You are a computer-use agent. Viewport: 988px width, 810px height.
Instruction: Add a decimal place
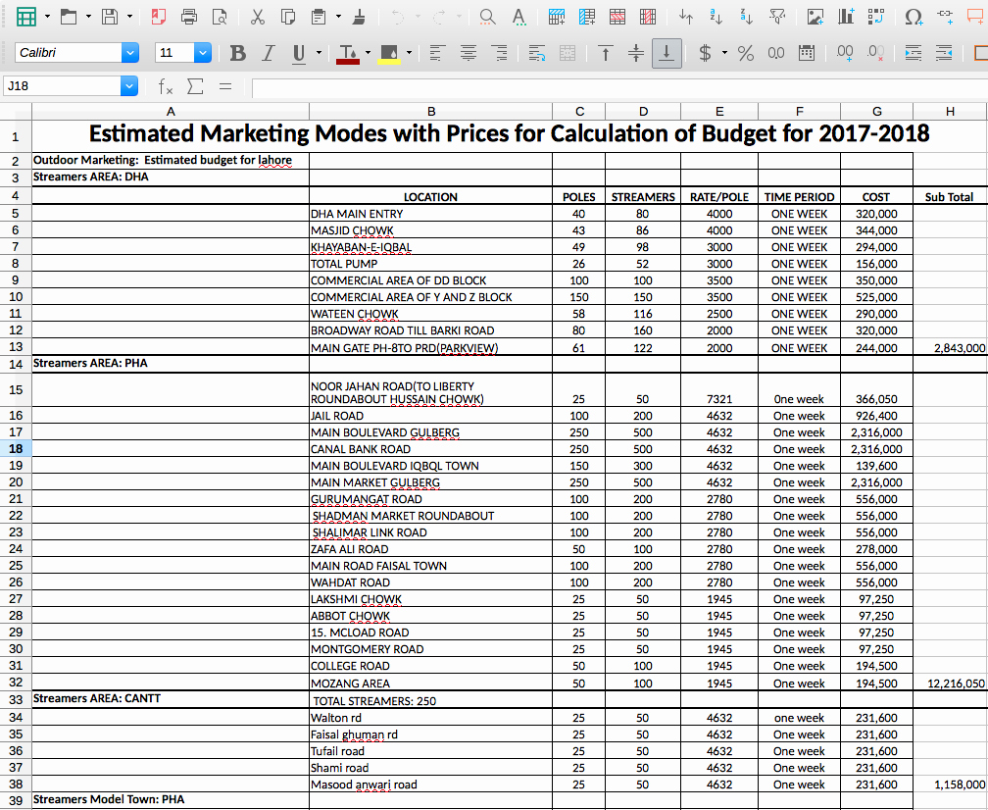(x=845, y=54)
